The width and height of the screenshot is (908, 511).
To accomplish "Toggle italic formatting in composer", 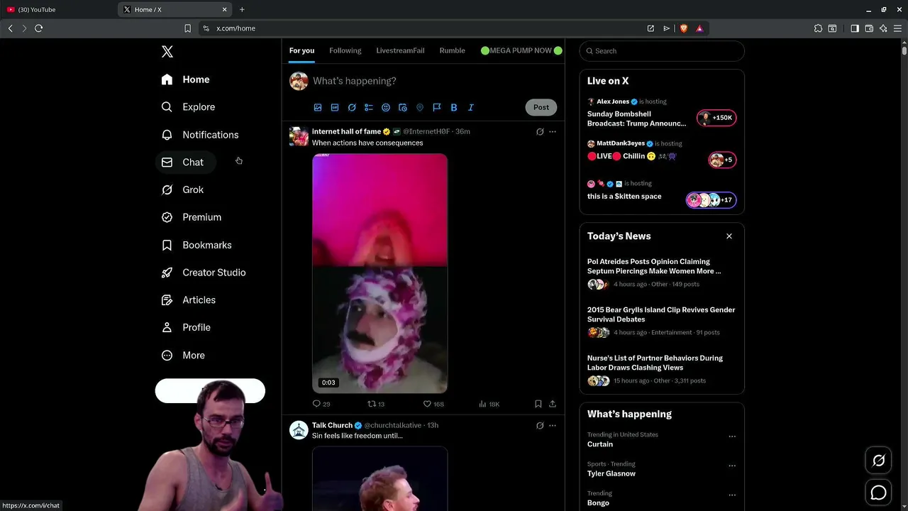I will click(471, 107).
